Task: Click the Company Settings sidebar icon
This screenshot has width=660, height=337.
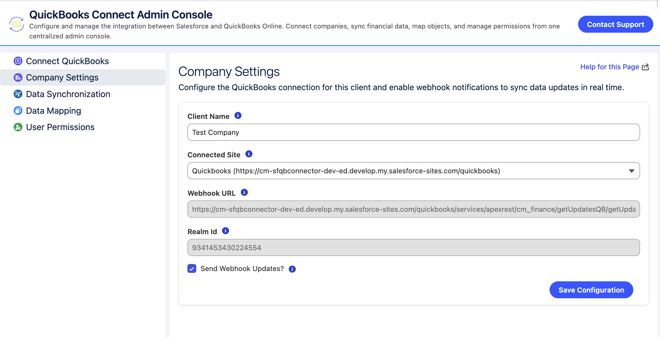Action: click(18, 77)
